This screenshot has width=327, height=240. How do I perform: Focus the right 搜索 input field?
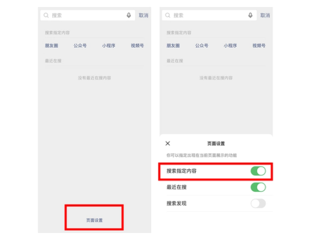tap(209, 15)
